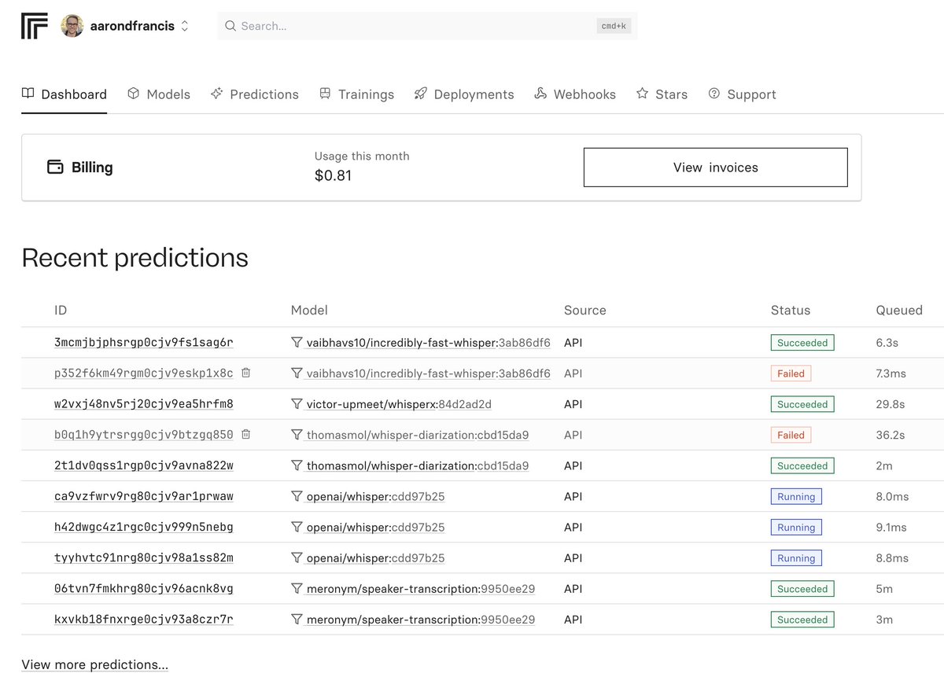Open prediction ca9vzfwrv9rg80cjv9ar1prwaw

tap(144, 496)
